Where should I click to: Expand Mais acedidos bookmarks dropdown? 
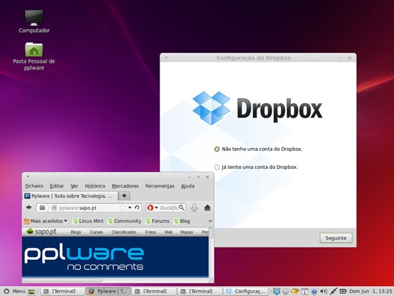45,221
